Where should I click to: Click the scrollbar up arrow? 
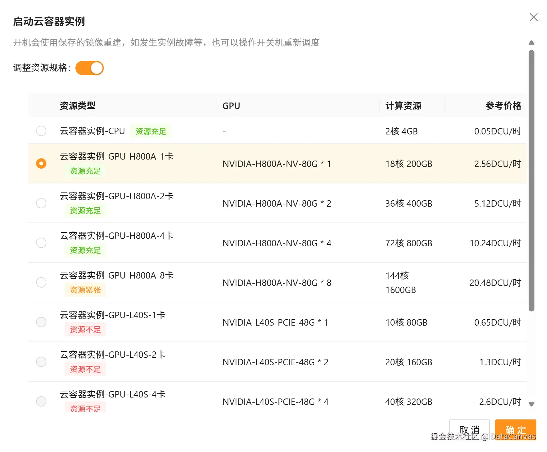coord(532,43)
